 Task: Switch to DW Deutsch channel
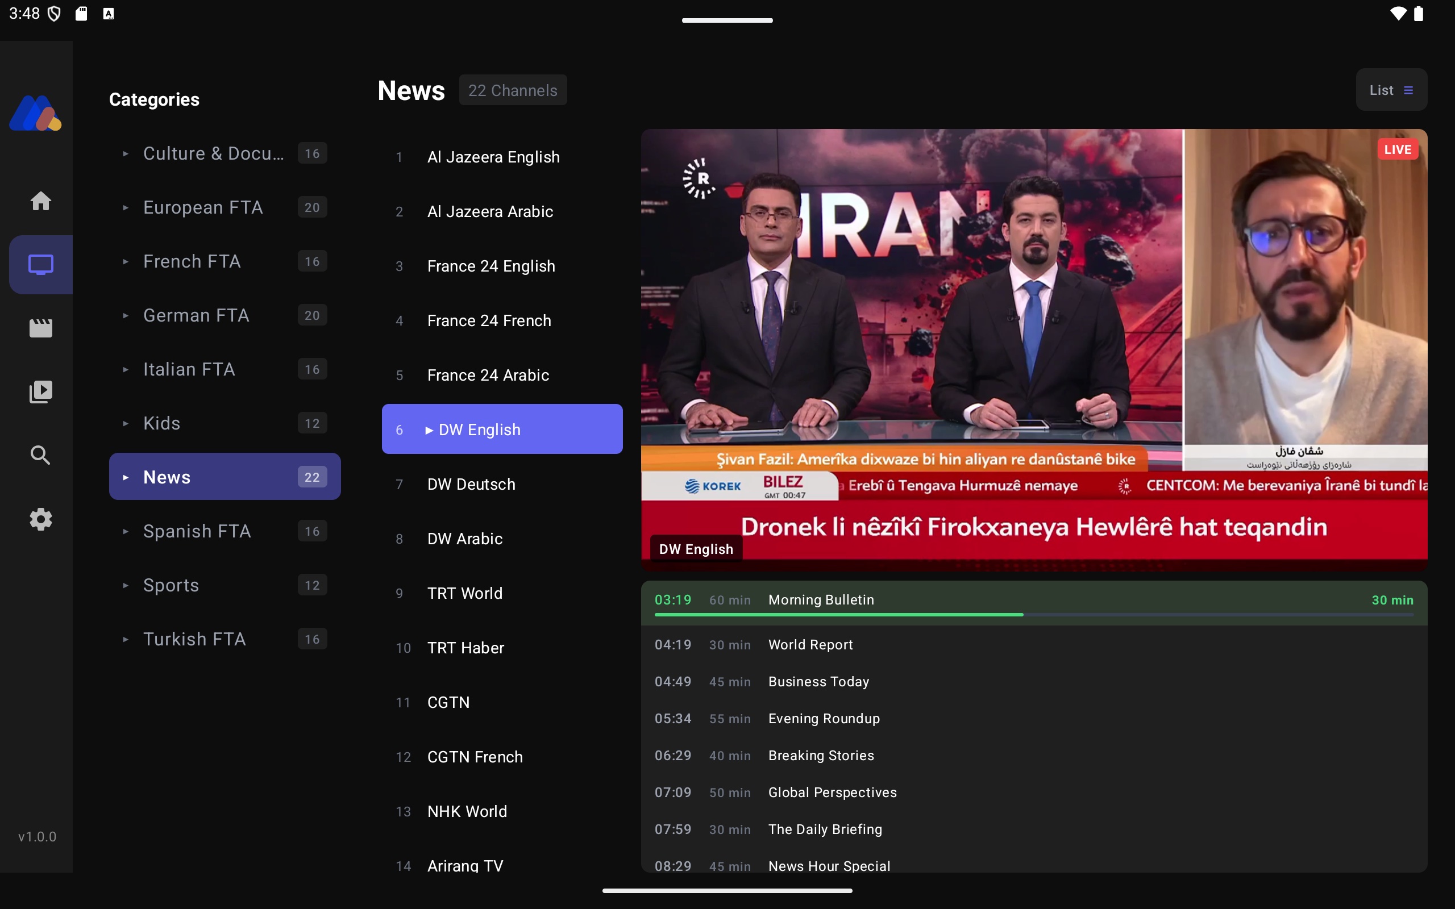point(502,484)
